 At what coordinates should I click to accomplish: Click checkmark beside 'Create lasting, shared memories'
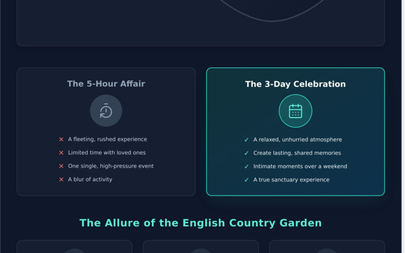246,153
